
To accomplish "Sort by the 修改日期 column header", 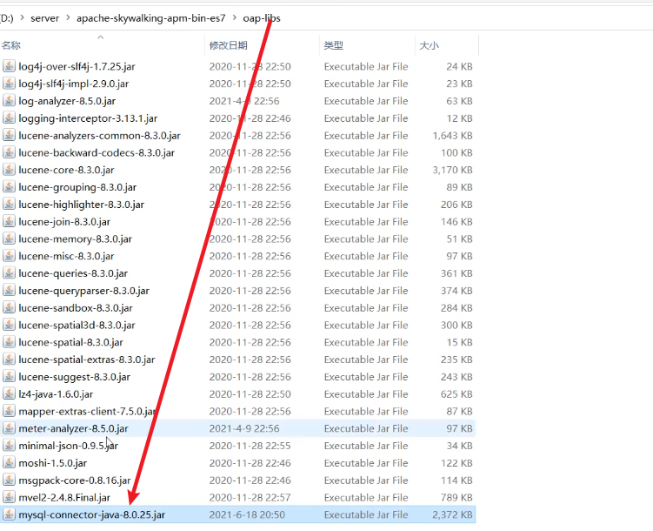I will pos(228,44).
